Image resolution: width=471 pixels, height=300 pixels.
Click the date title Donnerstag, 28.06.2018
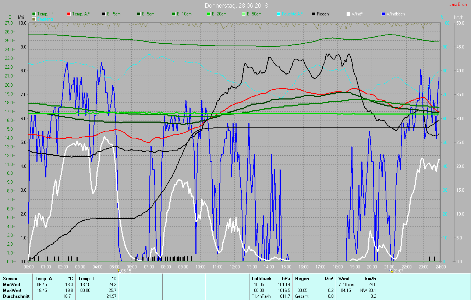236,6
